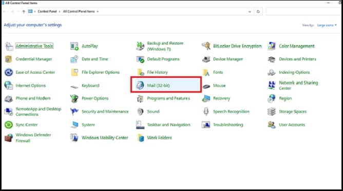Open the Sound icon
Viewport: 343px width, 191px height.
coord(140,112)
